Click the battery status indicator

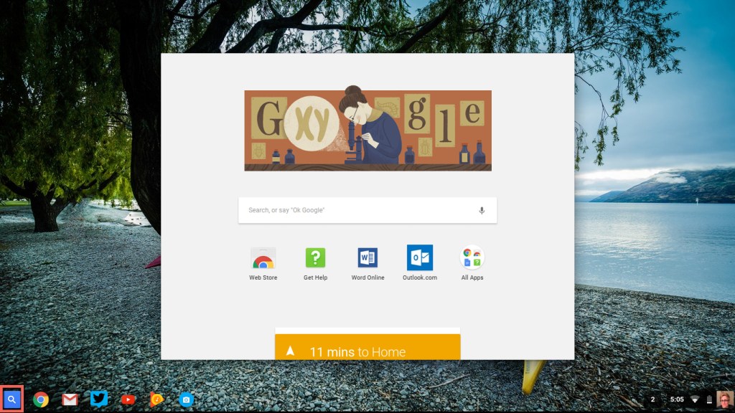coord(708,399)
